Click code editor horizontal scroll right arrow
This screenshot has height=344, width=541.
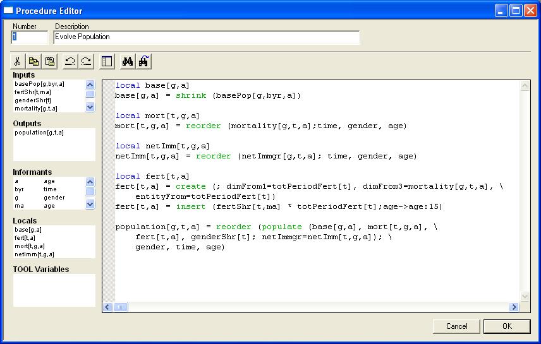click(514, 307)
